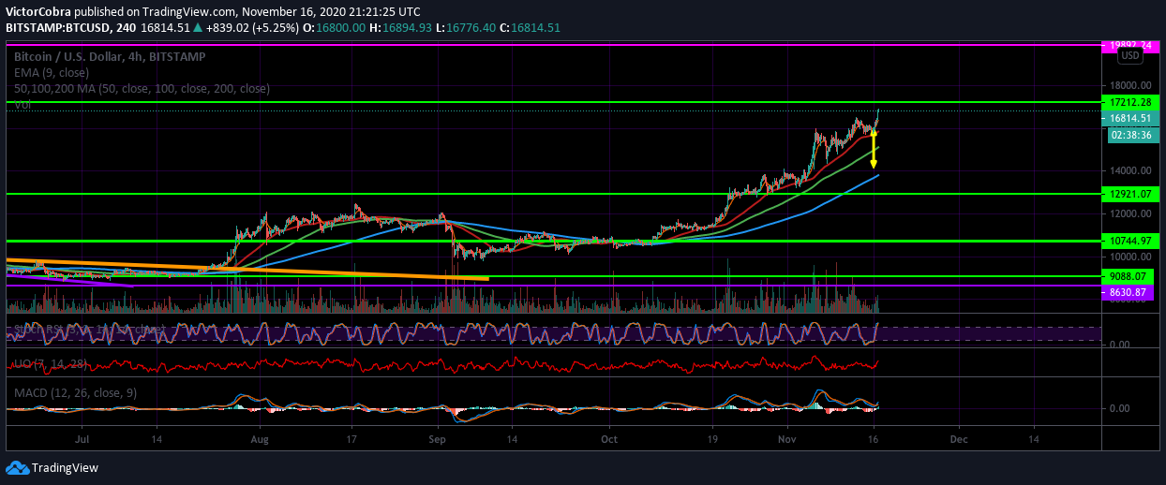Click the 14000.00 price axis label
Screen dimensions: 1166x485
[x=1129, y=170]
